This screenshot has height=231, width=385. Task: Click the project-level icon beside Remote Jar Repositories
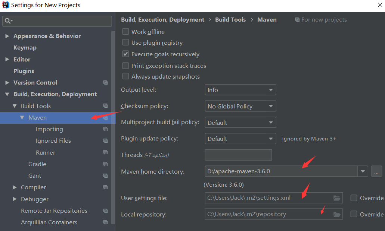[106, 211]
